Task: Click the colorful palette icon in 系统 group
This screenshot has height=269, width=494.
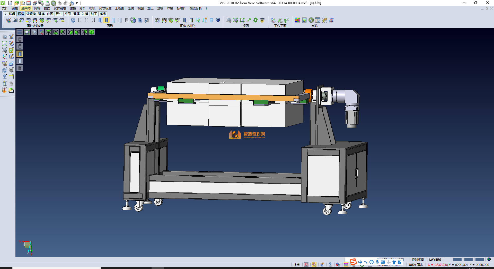Action: coord(298,20)
